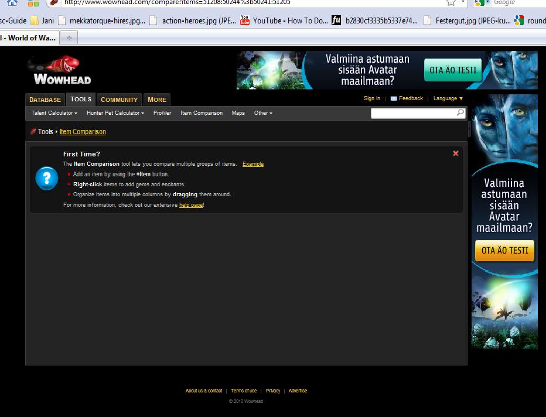
Task: Click the top Avatar banner image
Action: tap(387, 70)
